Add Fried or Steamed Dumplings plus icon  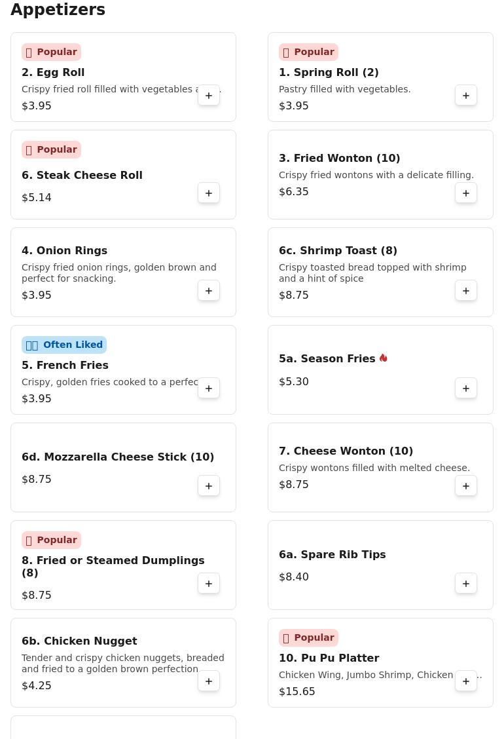pos(209,583)
